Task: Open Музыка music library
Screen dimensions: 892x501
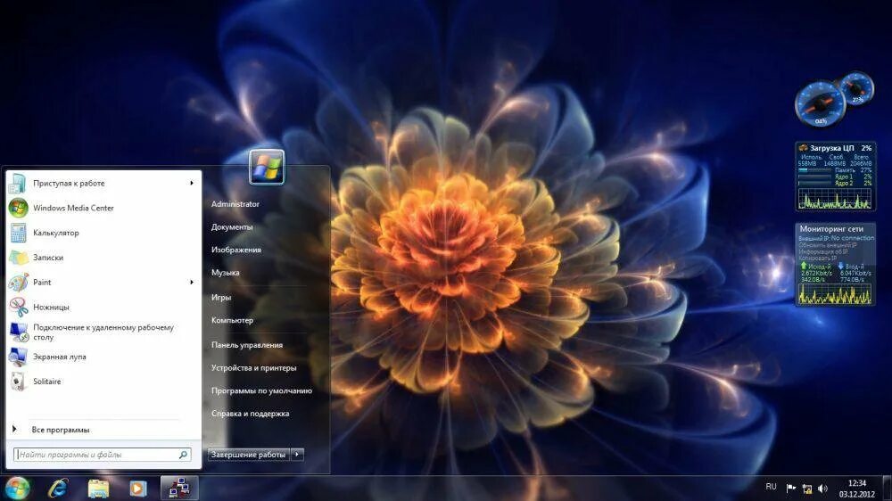Action: [x=226, y=273]
